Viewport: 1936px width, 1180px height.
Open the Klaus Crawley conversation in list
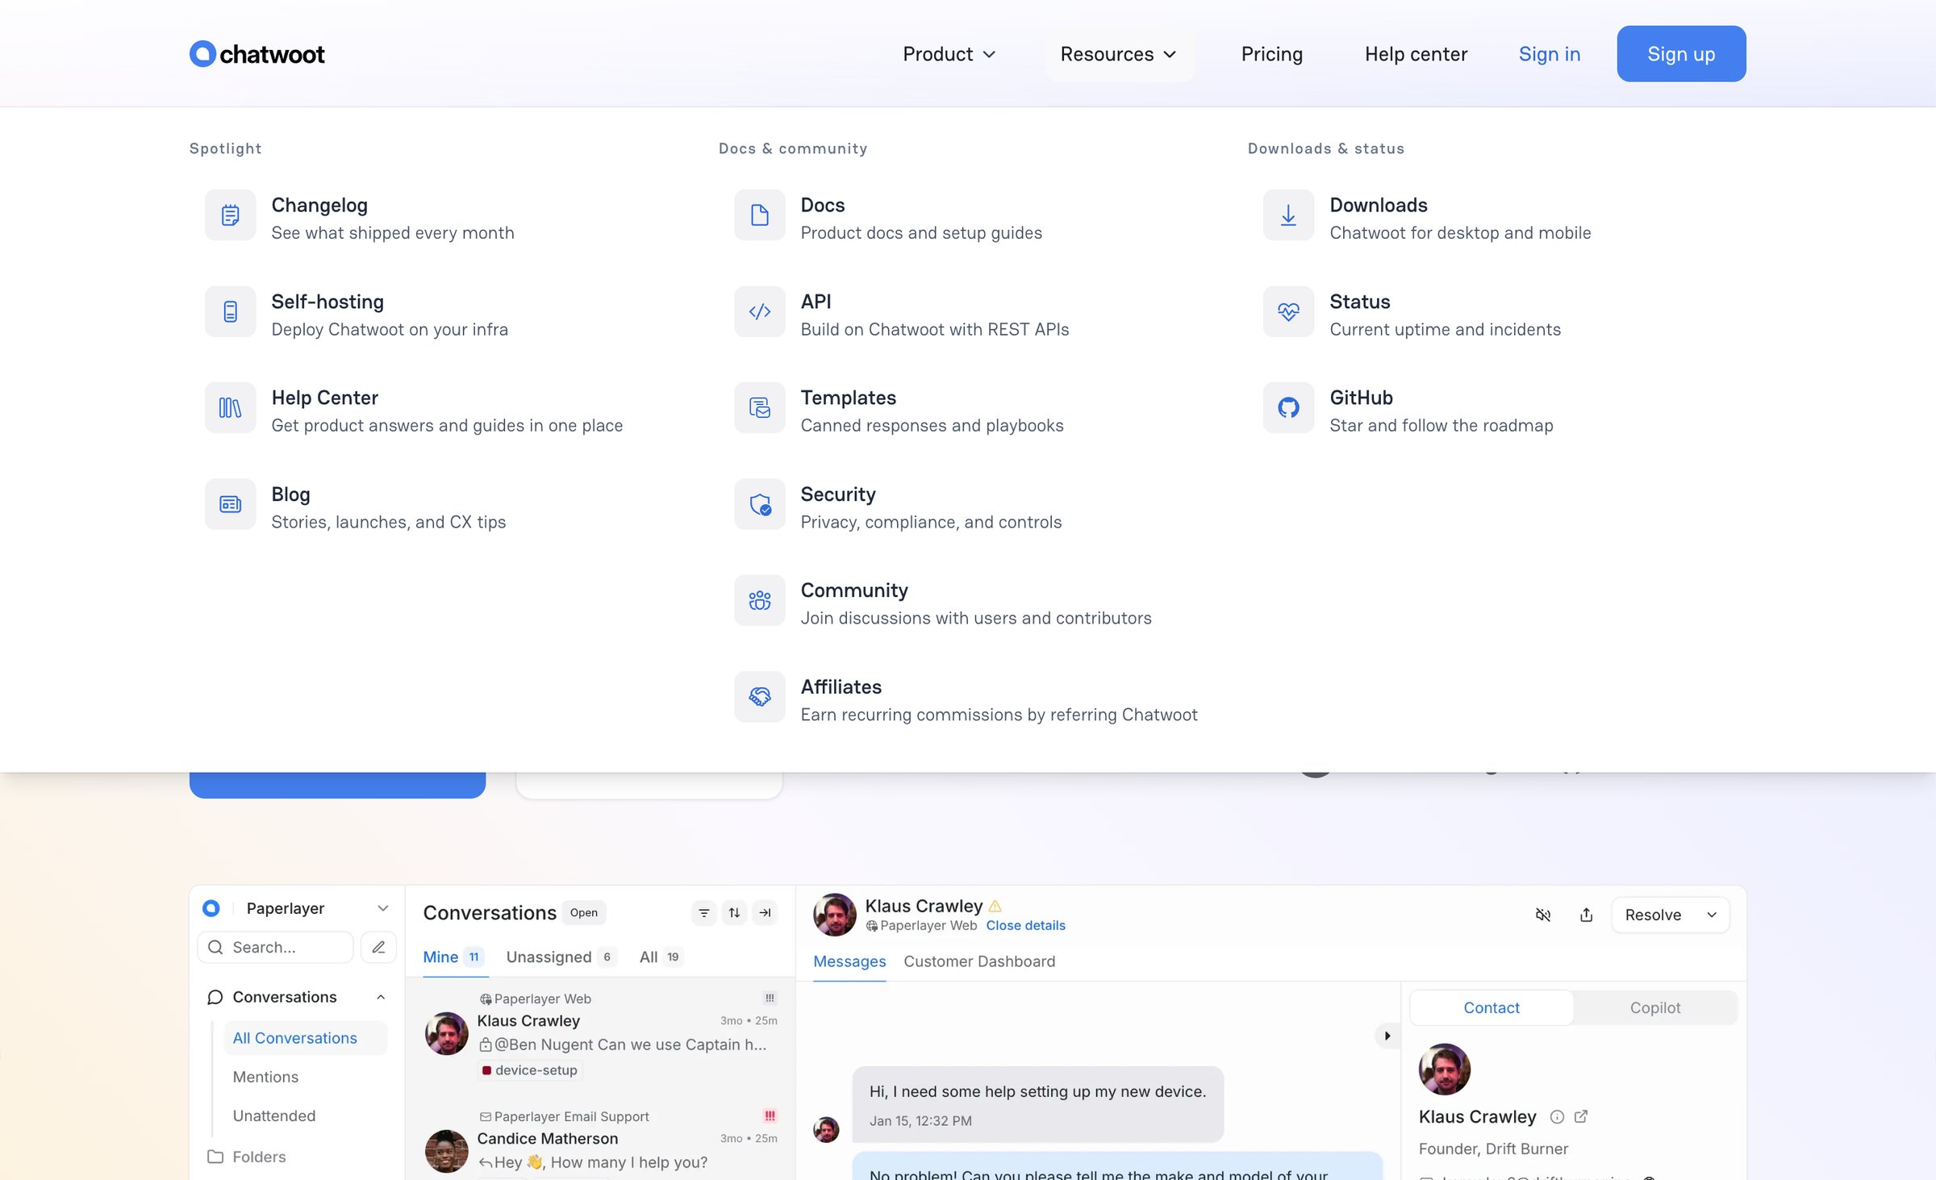600,1035
